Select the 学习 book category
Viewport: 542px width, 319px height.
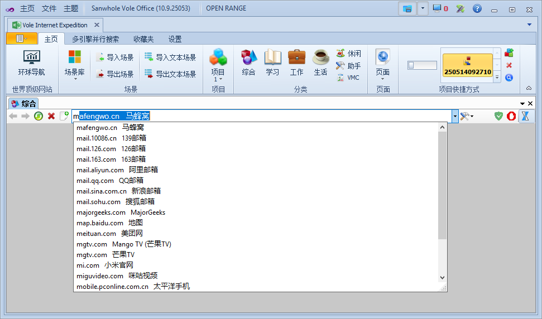[x=273, y=63]
